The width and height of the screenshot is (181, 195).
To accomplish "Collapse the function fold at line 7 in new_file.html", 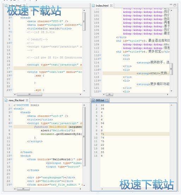I will [11, 127].
